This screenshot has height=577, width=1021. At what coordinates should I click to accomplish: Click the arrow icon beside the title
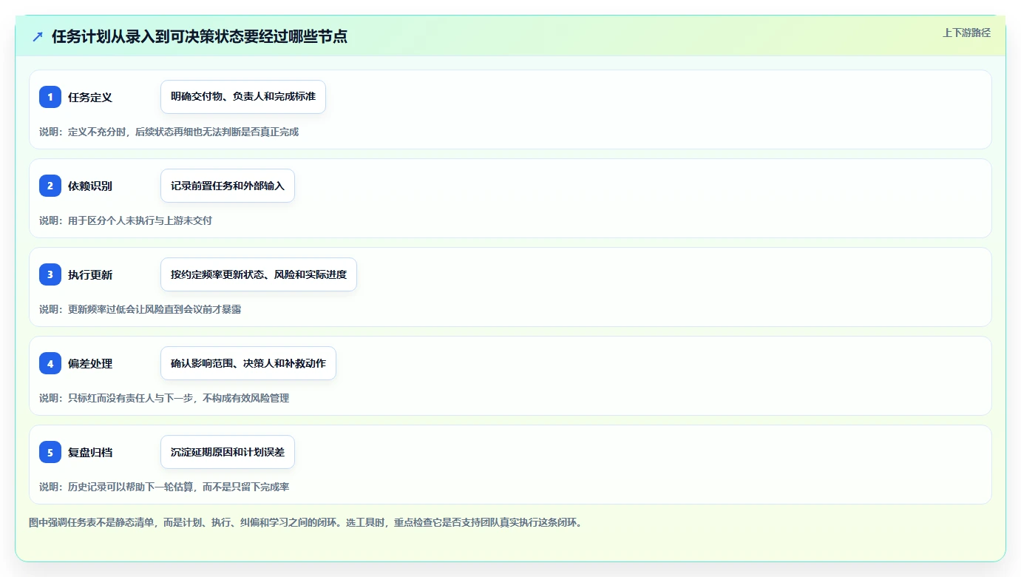tap(38, 36)
